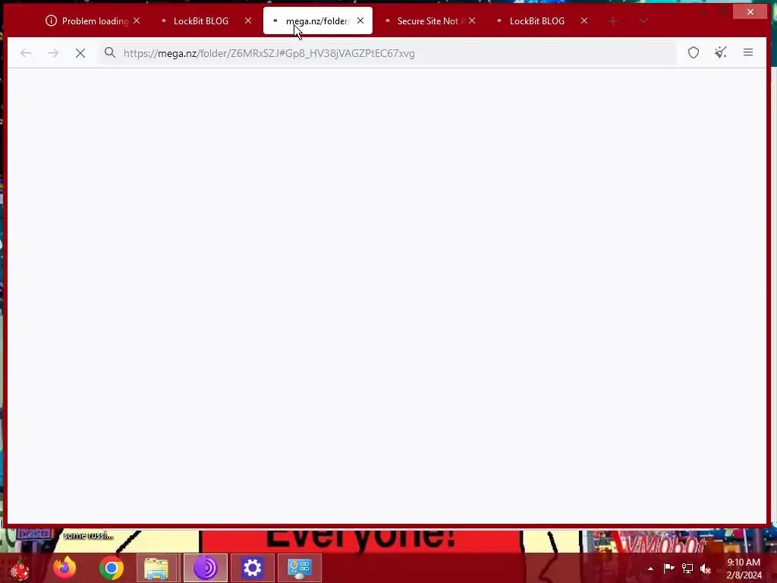Click the info icon on Problem loading tab
This screenshot has height=583, width=777.
(x=51, y=20)
